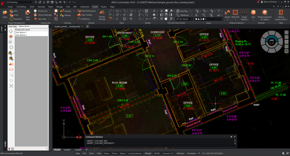Enable High Visibility density mode
This screenshot has width=290, height=156.
(x=85, y=15)
